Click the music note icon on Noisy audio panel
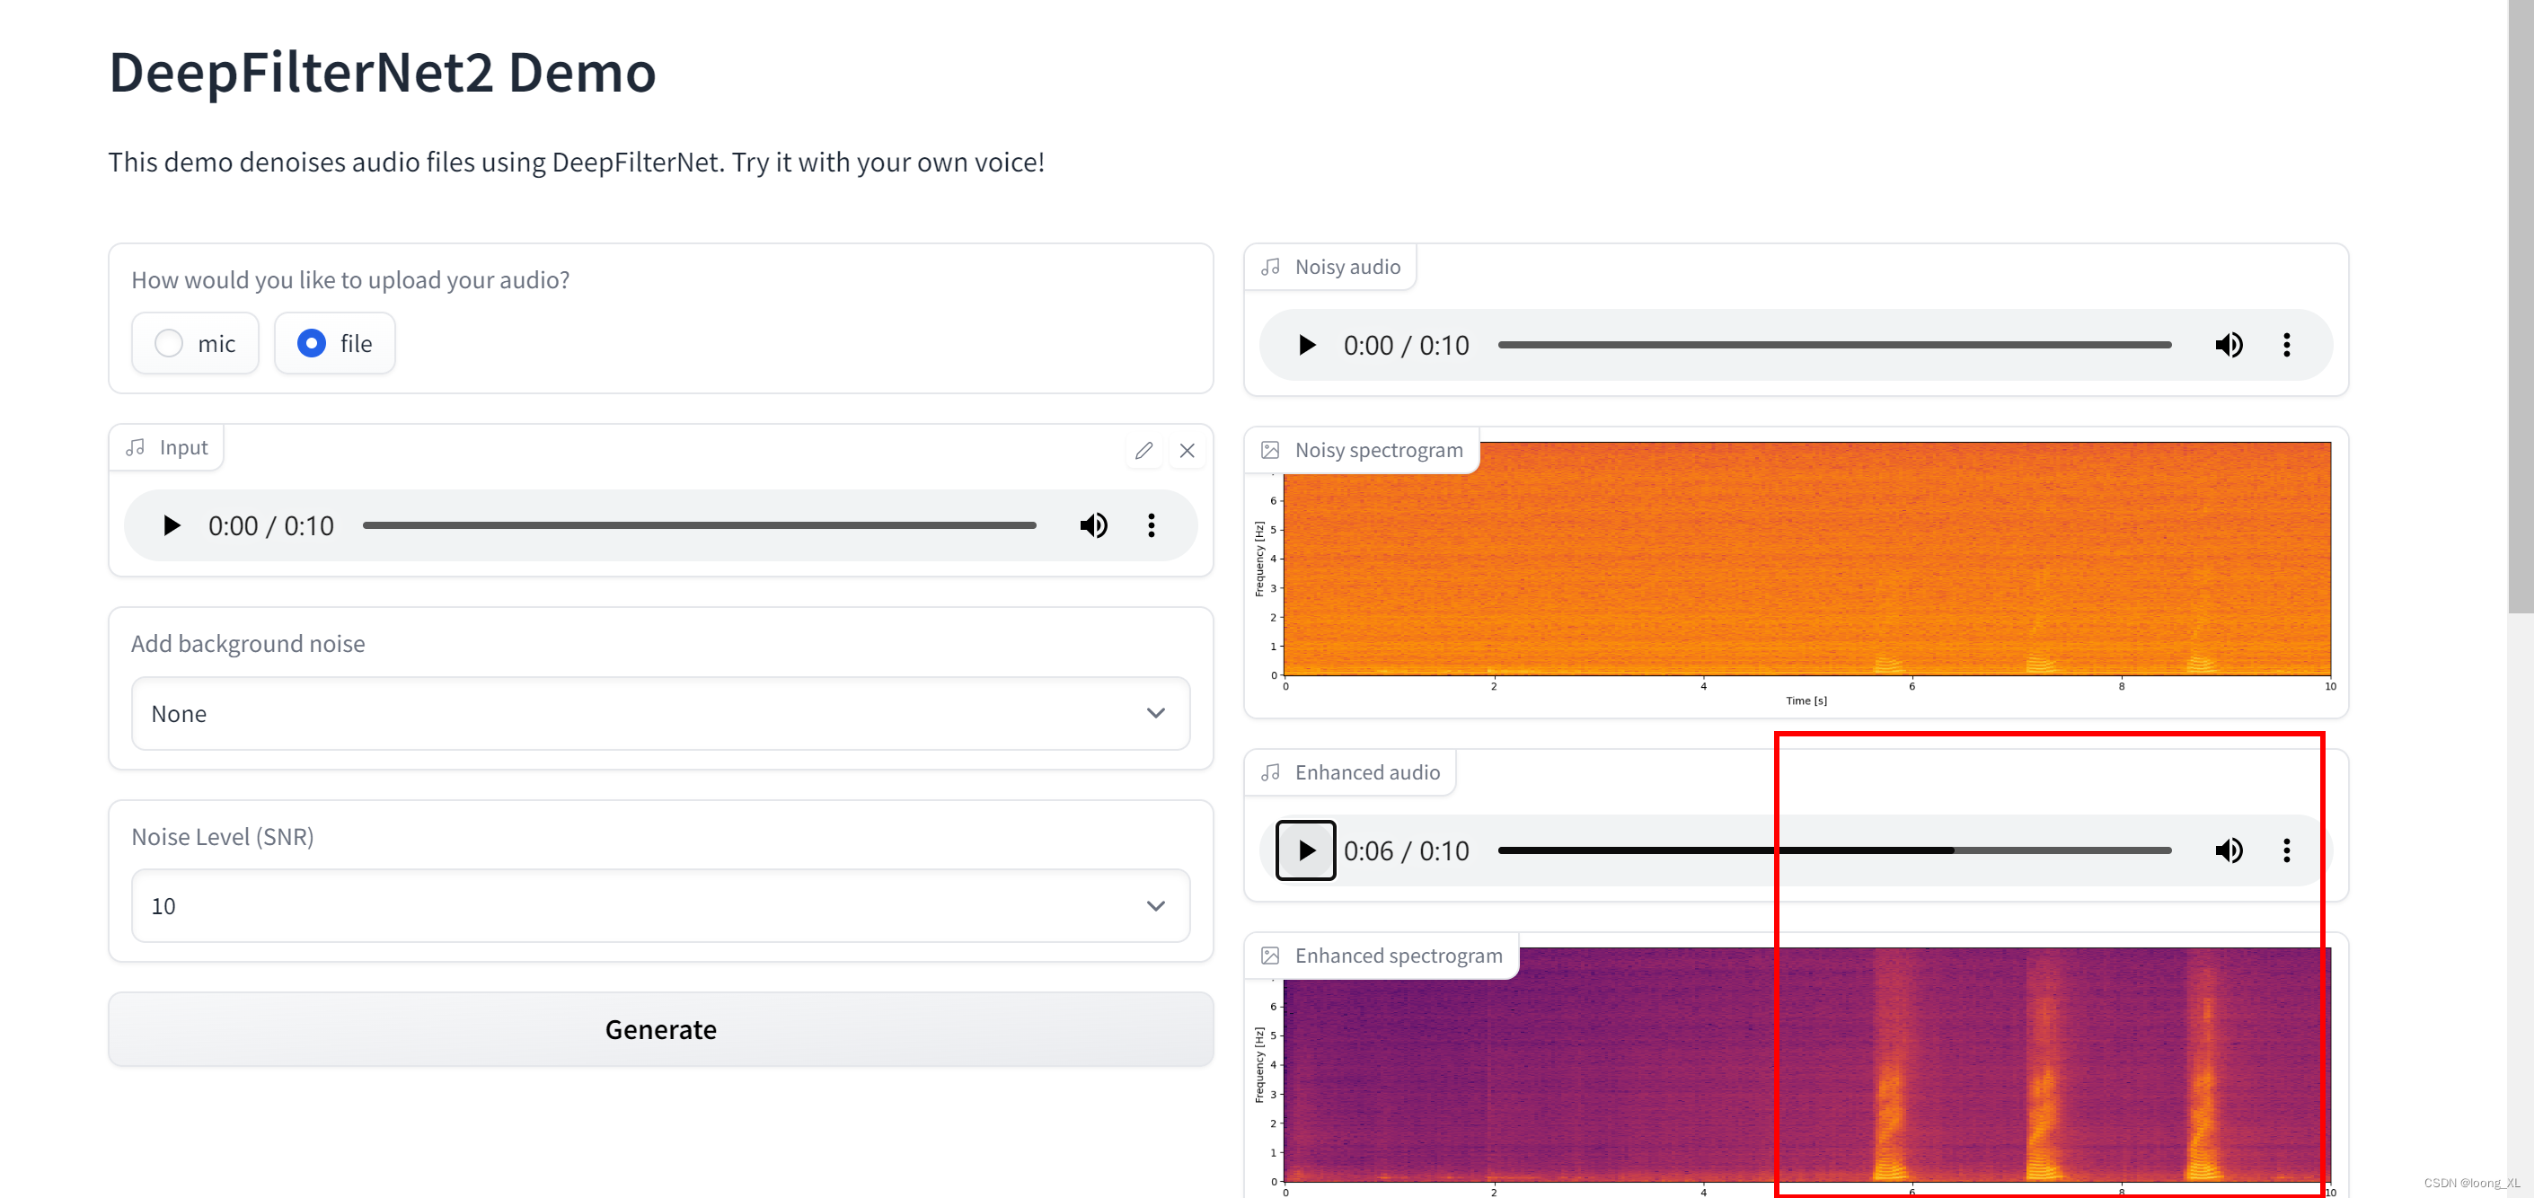The height and width of the screenshot is (1198, 2534). 1271,267
